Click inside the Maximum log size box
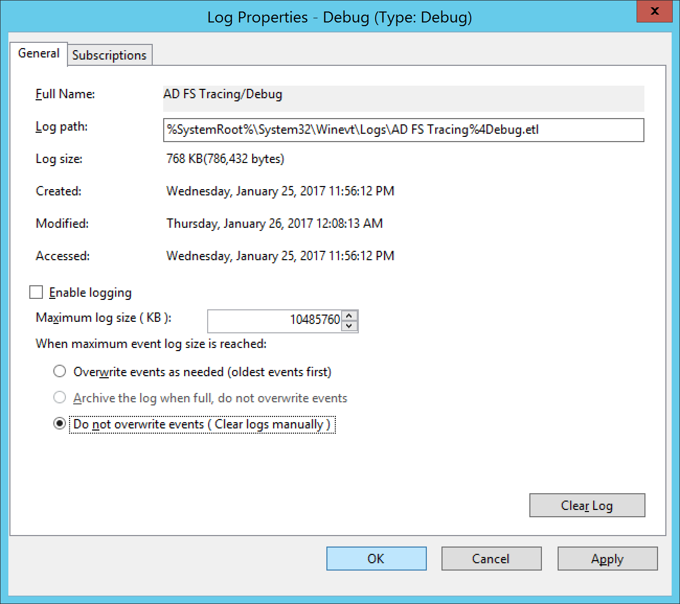 (x=275, y=320)
